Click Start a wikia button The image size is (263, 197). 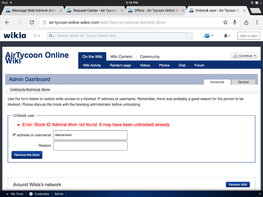(249, 36)
